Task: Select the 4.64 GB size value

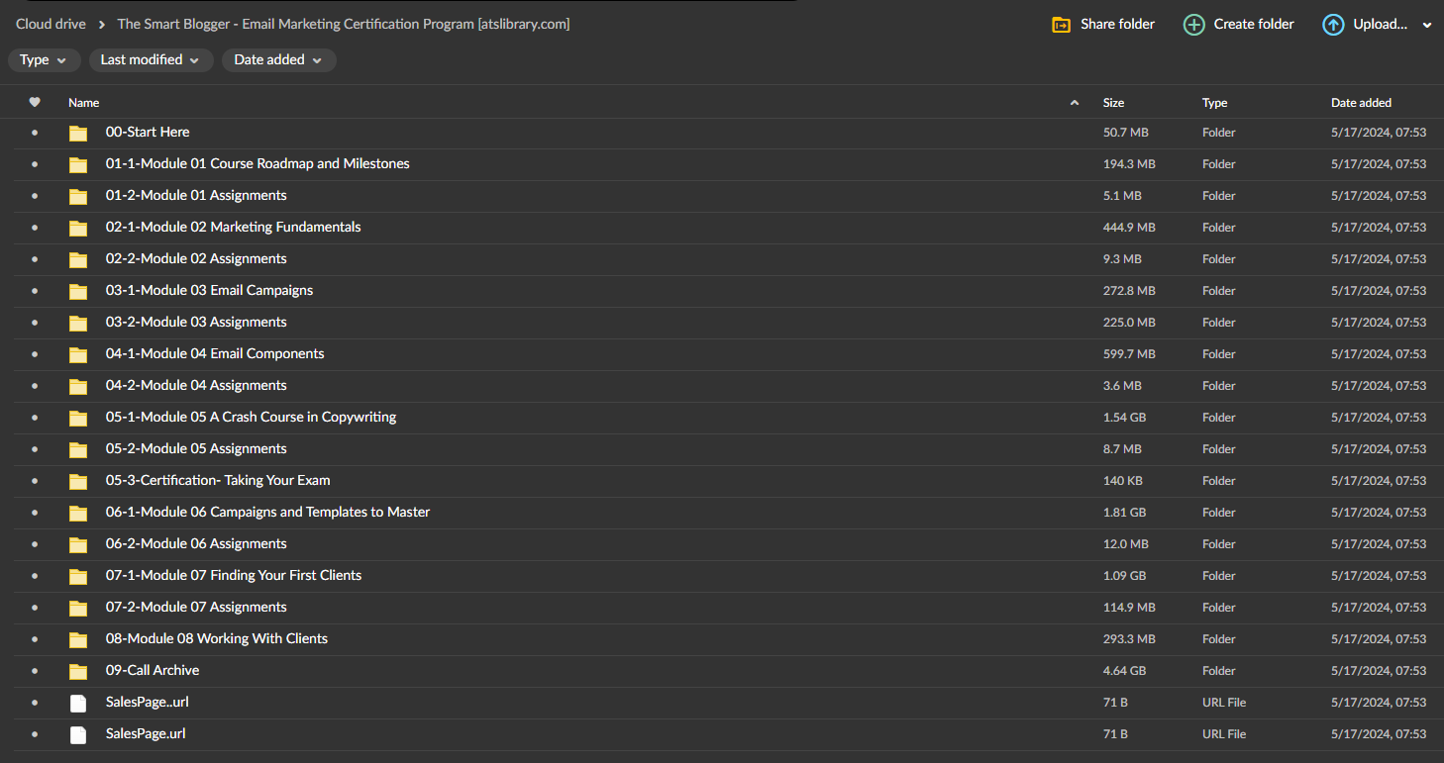Action: [1124, 671]
